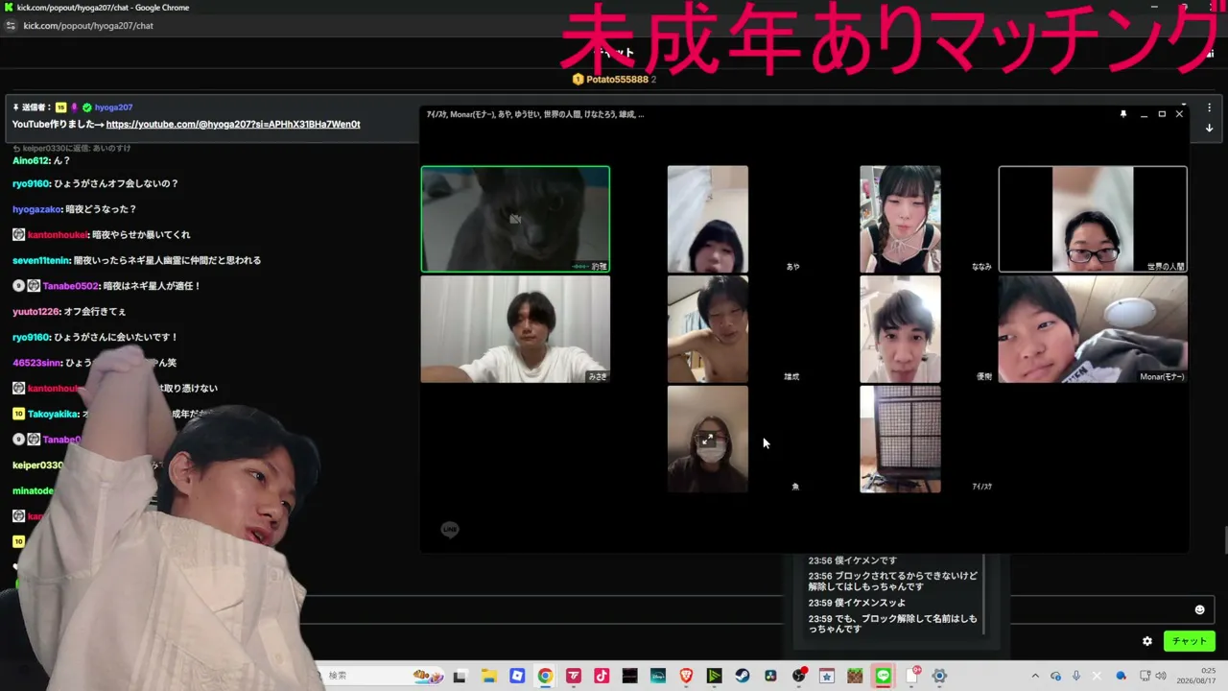Open the emoji picker in chat input
Screen dimensions: 1228x691
[x=1199, y=609]
